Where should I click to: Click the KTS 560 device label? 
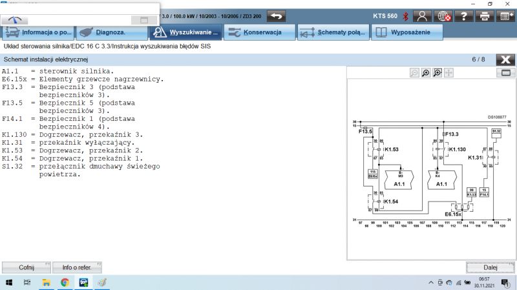385,16
